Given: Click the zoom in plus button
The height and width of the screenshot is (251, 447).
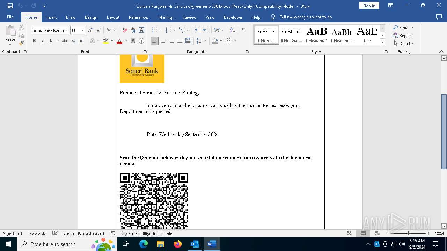Looking at the screenshot, I should [x=428, y=233].
